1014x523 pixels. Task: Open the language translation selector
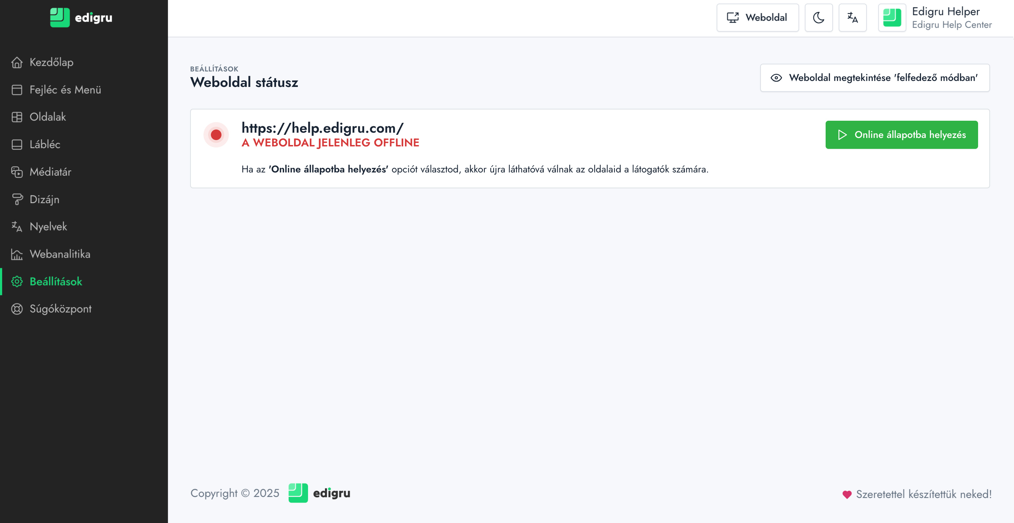[852, 18]
